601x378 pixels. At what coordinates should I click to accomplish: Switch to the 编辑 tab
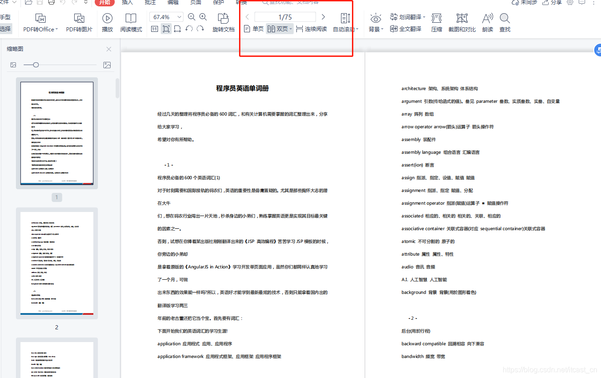point(173,2)
